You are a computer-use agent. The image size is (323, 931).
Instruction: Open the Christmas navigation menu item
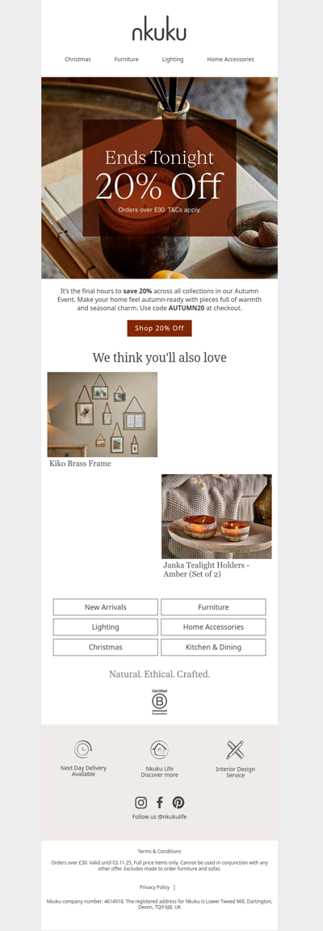point(78,60)
